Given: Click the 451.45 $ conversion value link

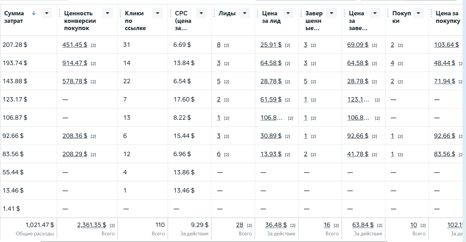Looking at the screenshot, I should (75, 45).
